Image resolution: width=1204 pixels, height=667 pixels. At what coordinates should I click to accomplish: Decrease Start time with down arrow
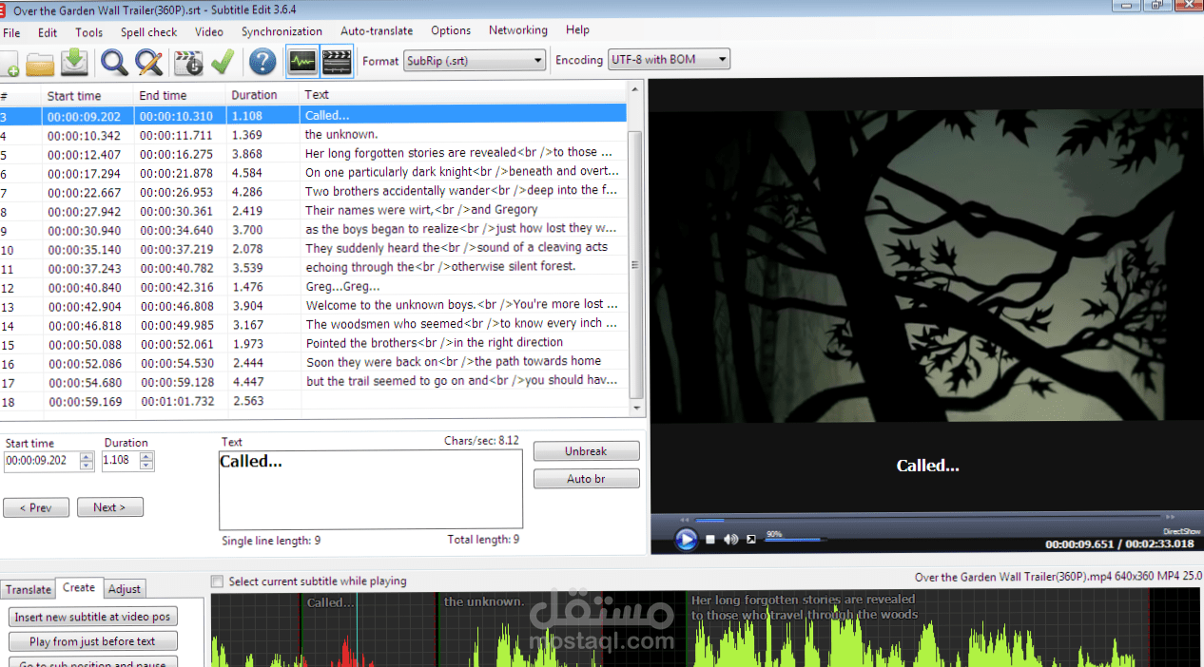pos(87,466)
